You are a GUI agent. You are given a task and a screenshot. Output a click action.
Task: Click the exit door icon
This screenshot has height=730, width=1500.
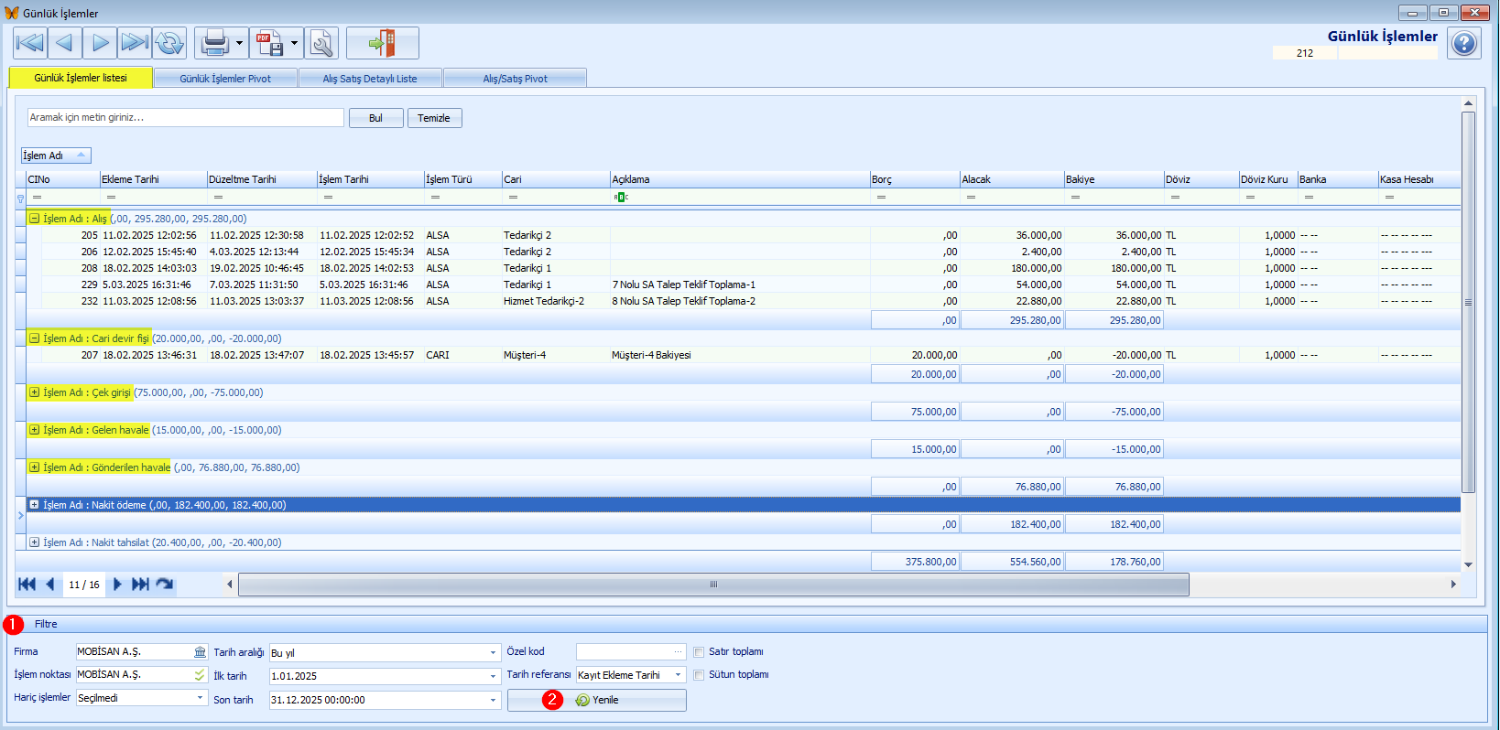383,43
